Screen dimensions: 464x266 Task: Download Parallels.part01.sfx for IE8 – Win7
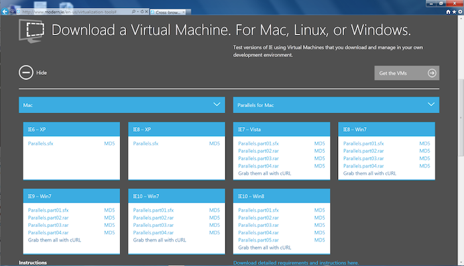(x=363, y=144)
